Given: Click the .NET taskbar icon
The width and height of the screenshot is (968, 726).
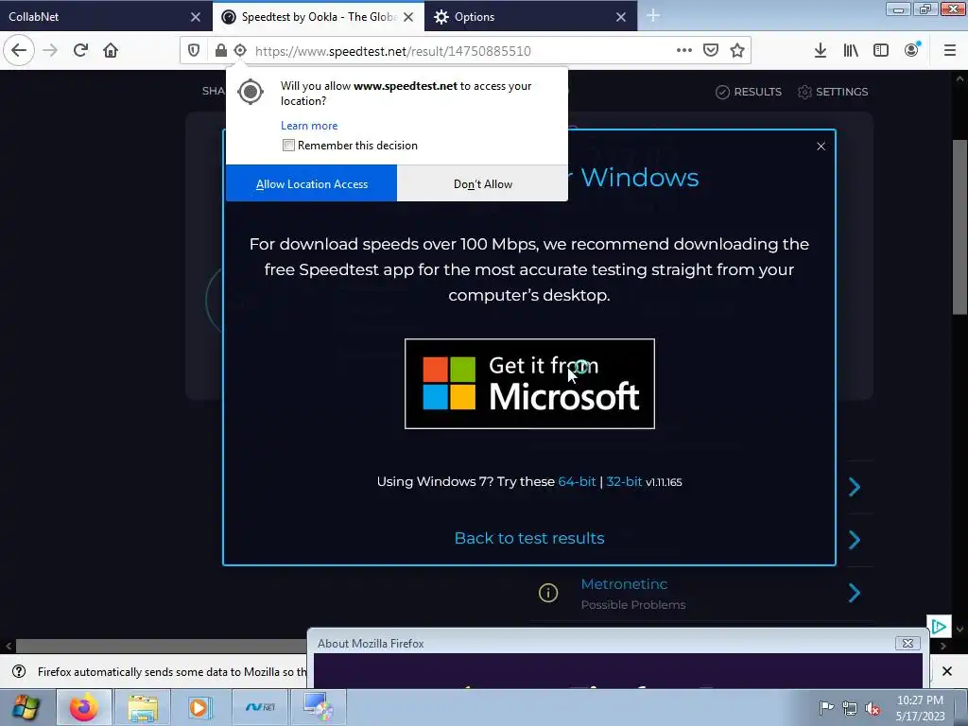Looking at the screenshot, I should [x=260, y=707].
